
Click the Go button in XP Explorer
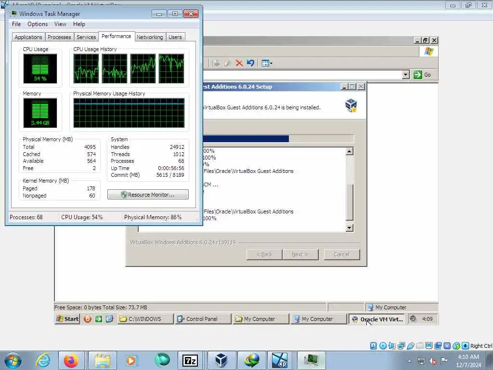(423, 75)
